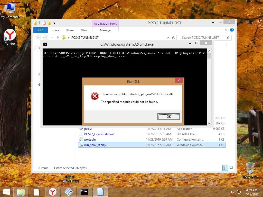Click the RunDLL taskbar button
Viewport: 263px width, 197px height.
point(100,192)
